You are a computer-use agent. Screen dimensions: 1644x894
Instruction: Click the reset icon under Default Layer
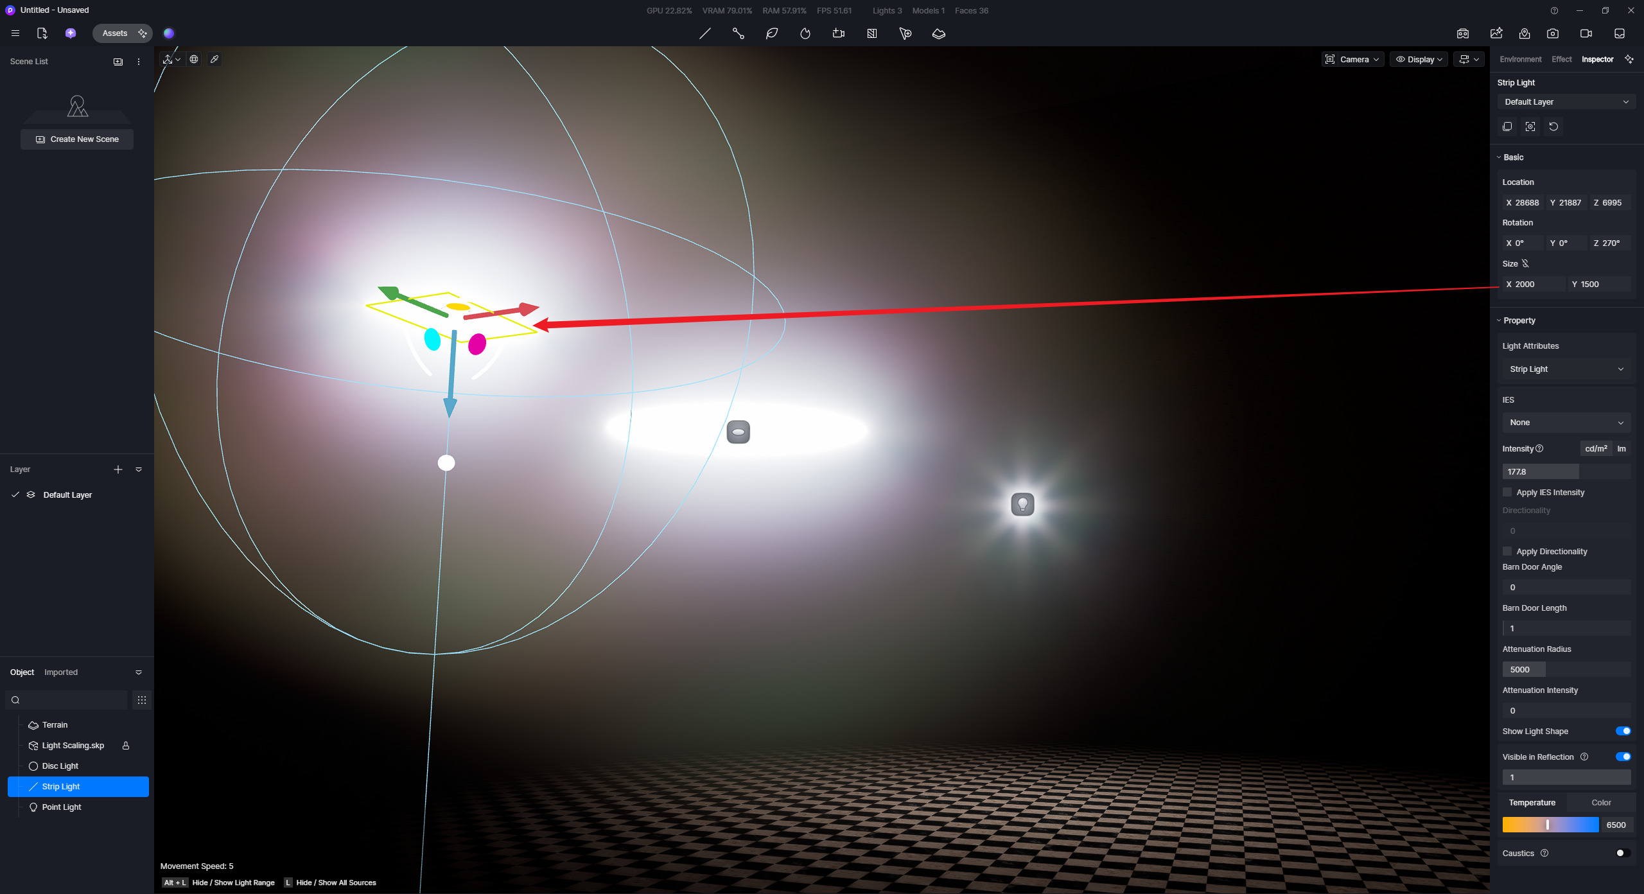tap(1553, 127)
